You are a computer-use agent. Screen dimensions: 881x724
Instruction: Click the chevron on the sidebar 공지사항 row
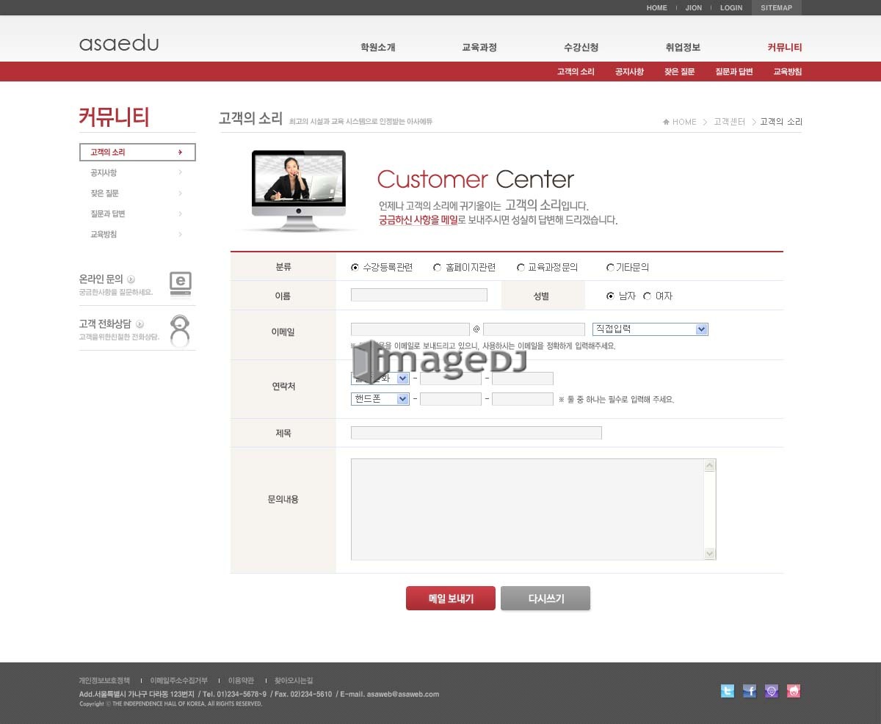pyautogui.click(x=180, y=172)
